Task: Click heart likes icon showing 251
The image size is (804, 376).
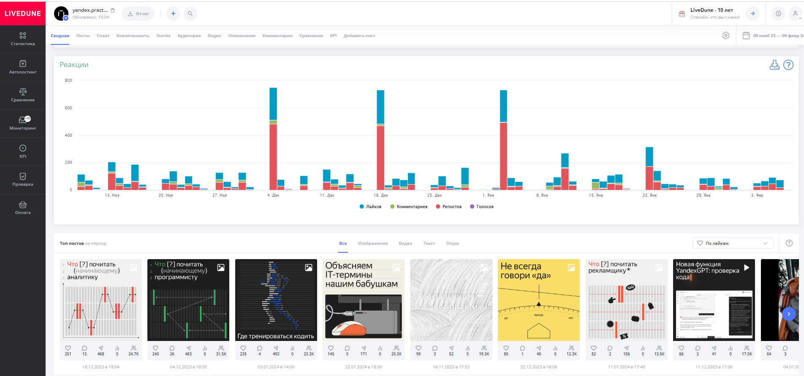Action: (68, 349)
